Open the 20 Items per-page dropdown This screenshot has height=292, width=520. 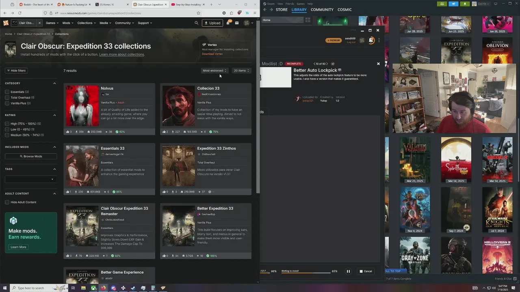241,71
